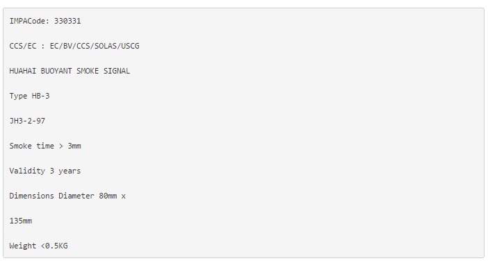Click the 3mm value after Smoke time
Image resolution: width=488 pixels, height=263 pixels.
[x=74, y=146]
